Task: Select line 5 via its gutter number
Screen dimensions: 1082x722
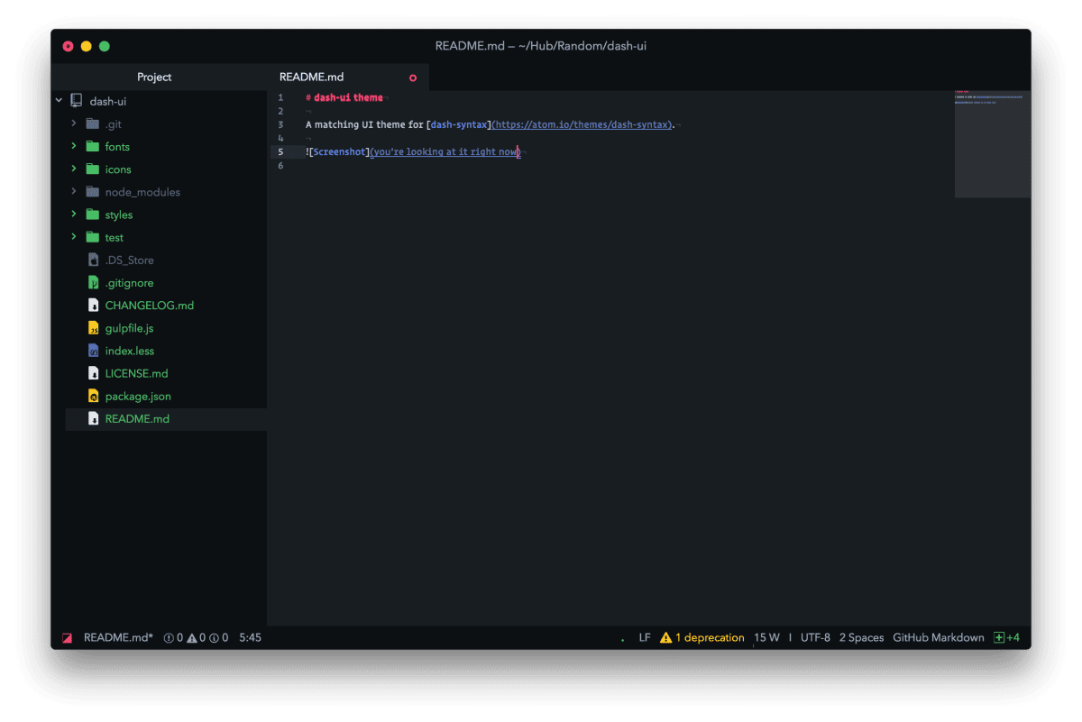Action: tap(280, 151)
